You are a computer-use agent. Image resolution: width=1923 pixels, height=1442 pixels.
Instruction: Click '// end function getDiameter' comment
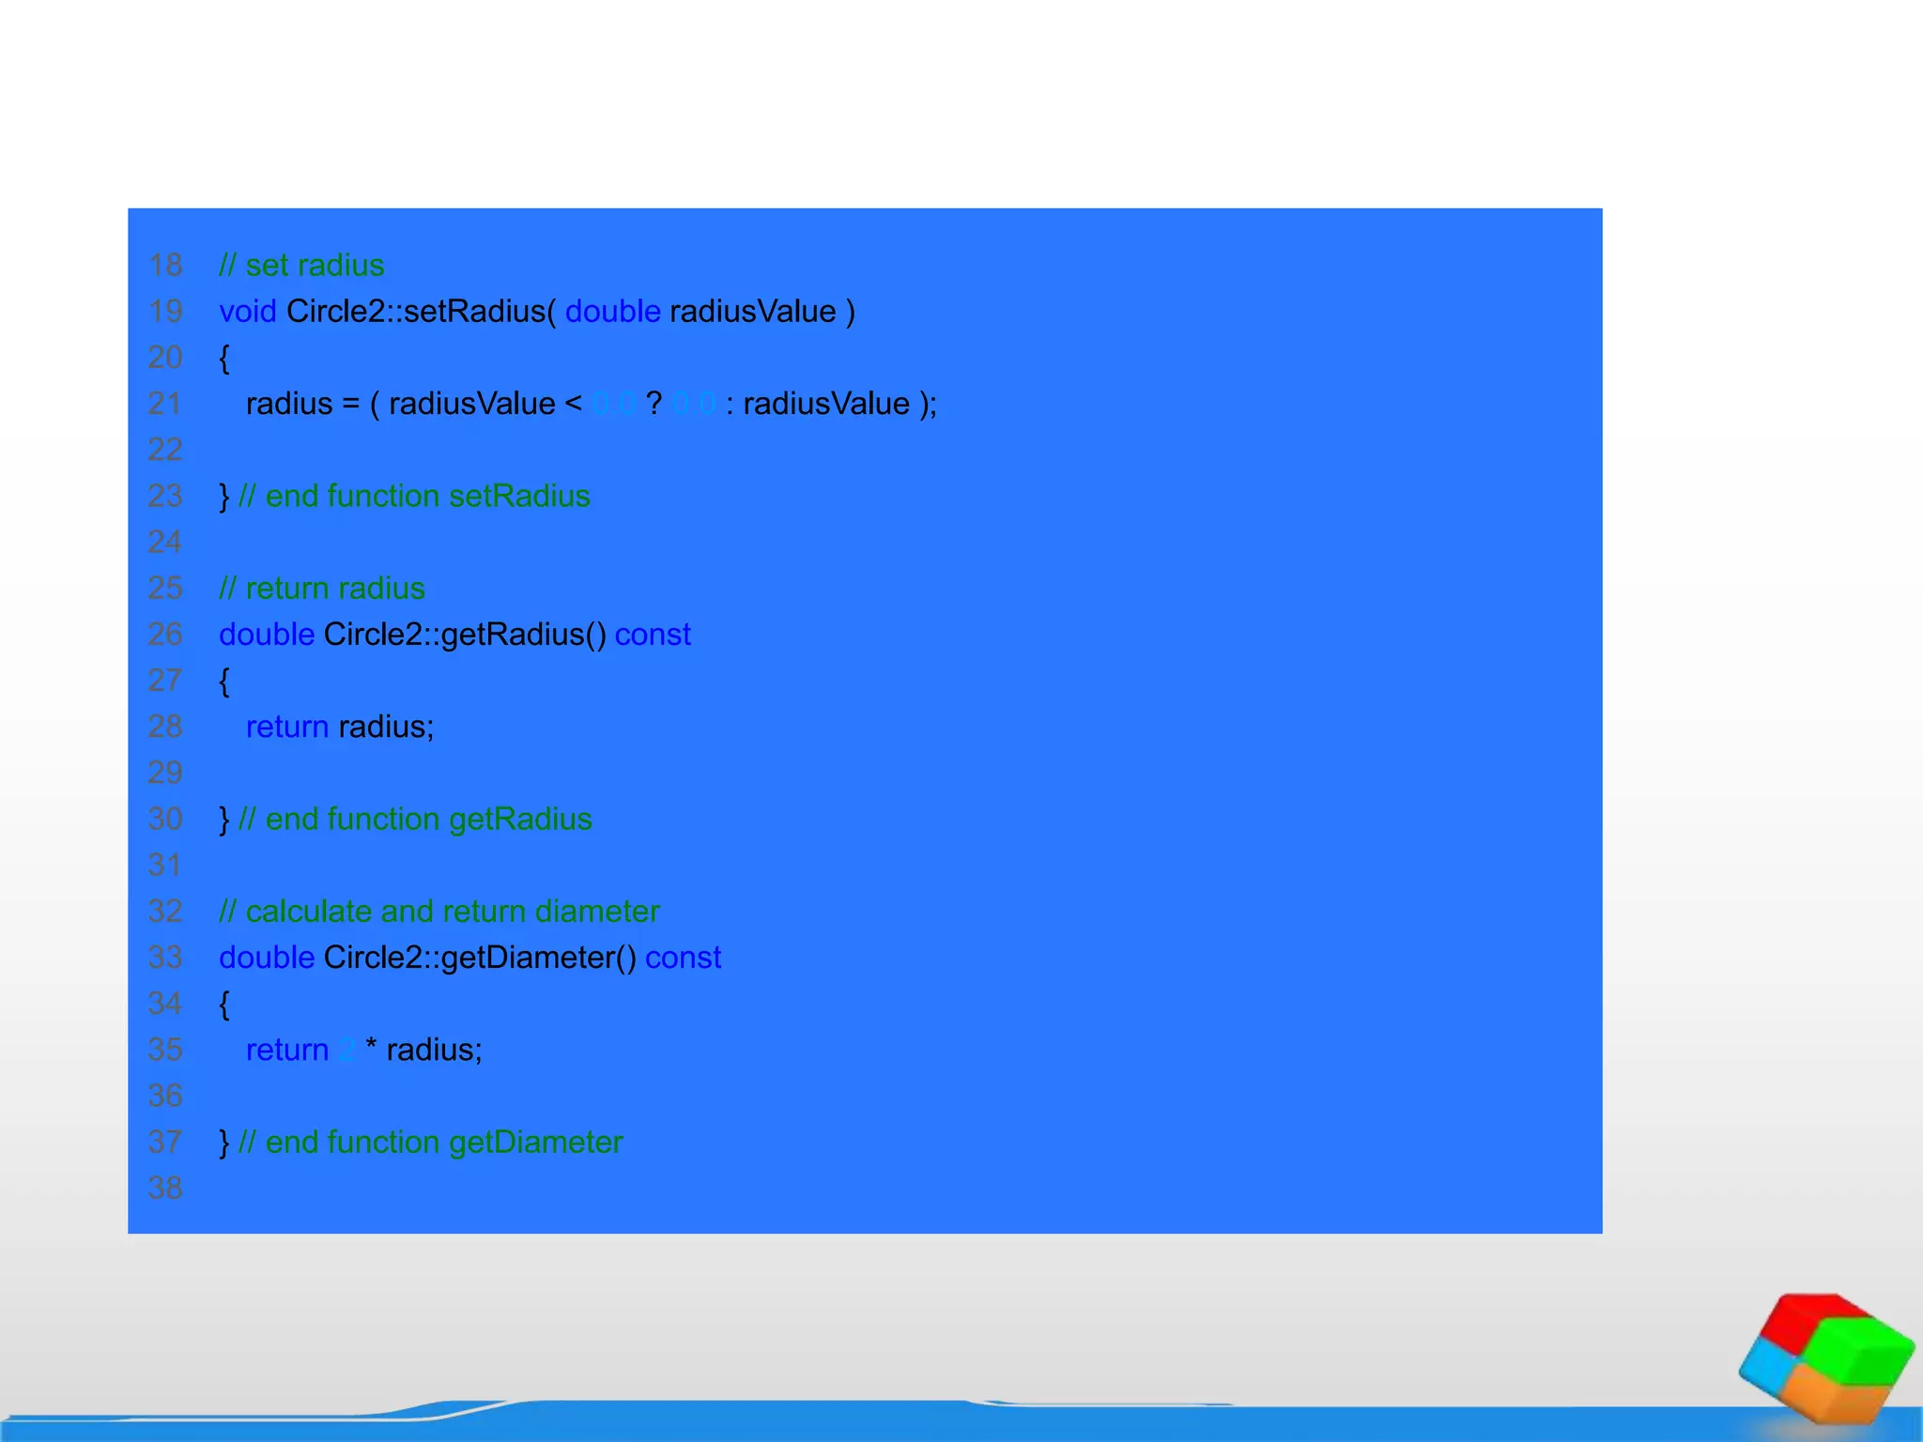tap(430, 1143)
